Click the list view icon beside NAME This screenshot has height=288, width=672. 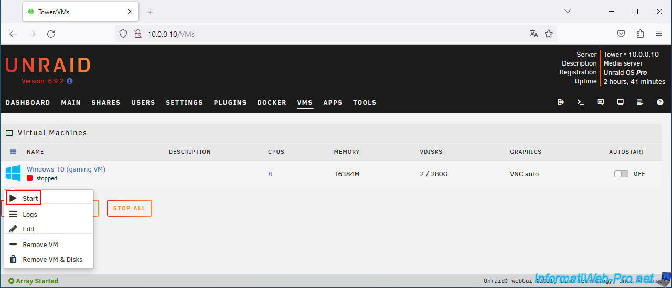tap(13, 152)
